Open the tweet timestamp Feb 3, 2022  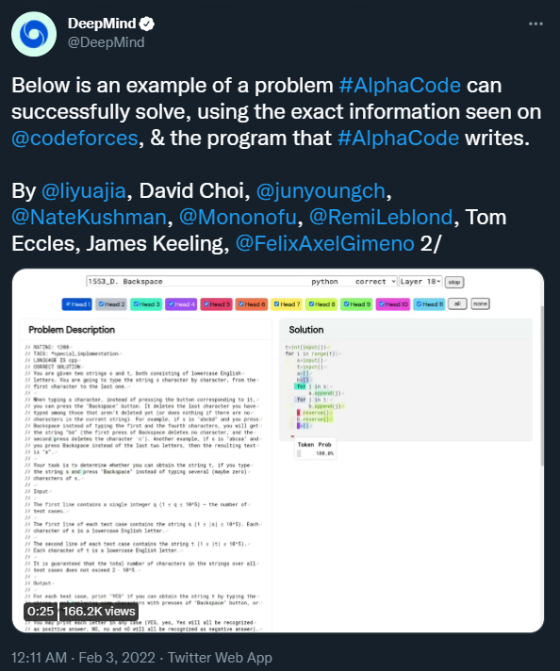click(x=117, y=657)
